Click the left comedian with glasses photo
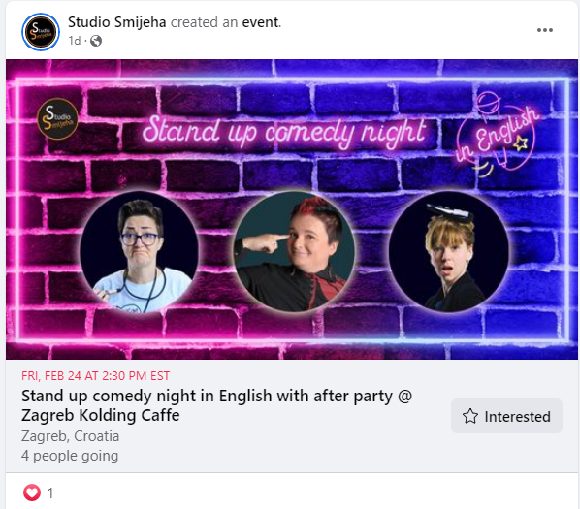580x509 pixels. point(140,252)
